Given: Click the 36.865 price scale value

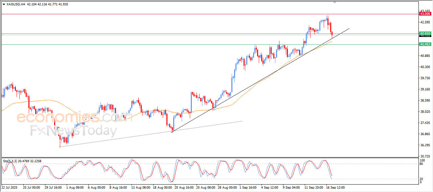Looking at the screenshot, I should pyautogui.click(x=425, y=134).
